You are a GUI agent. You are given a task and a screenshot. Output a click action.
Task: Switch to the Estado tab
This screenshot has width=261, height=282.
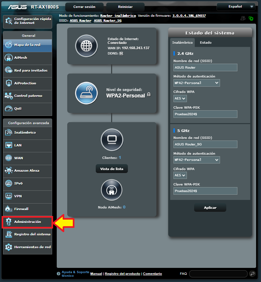click(206, 43)
